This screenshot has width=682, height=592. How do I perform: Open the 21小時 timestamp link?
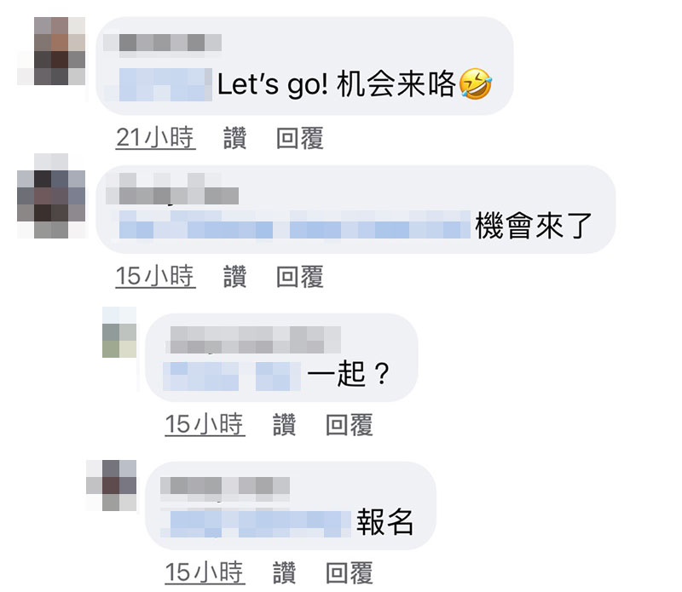click(155, 138)
